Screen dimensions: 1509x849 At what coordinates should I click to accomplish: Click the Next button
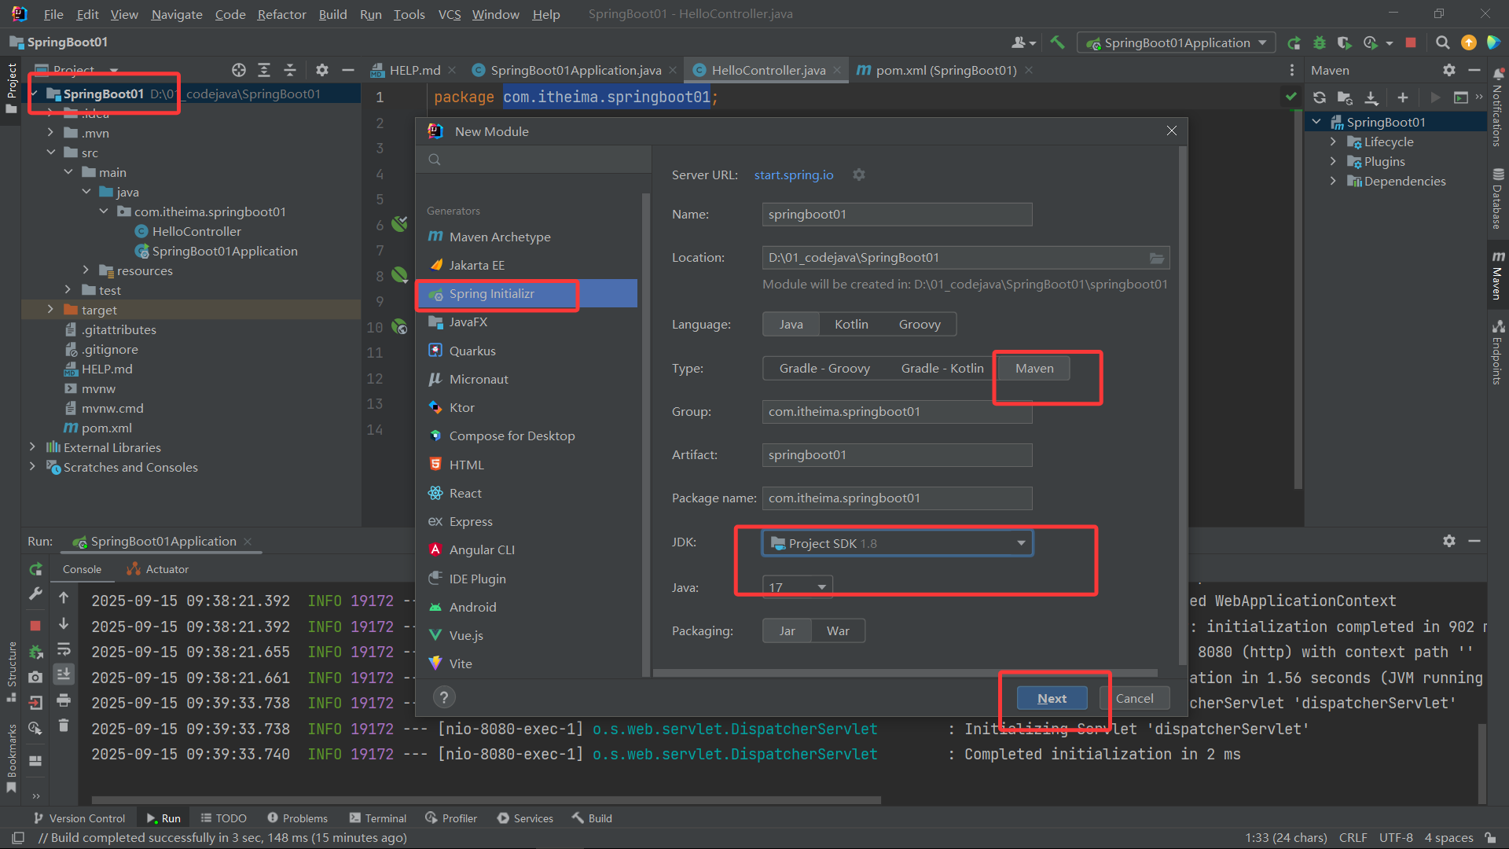[x=1052, y=698]
